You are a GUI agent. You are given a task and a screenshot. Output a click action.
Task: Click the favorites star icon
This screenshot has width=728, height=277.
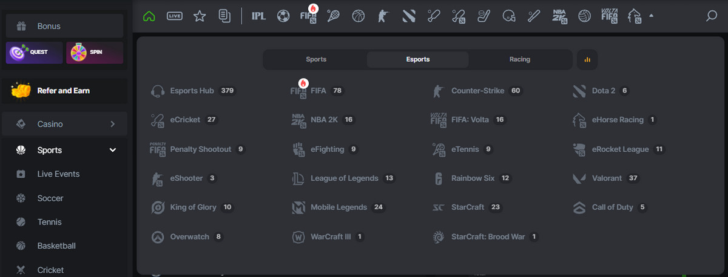[200, 16]
